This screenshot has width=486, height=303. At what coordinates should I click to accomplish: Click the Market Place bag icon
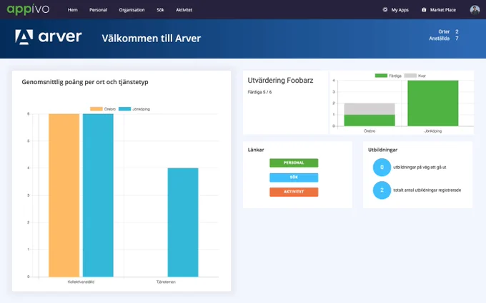(x=424, y=9)
